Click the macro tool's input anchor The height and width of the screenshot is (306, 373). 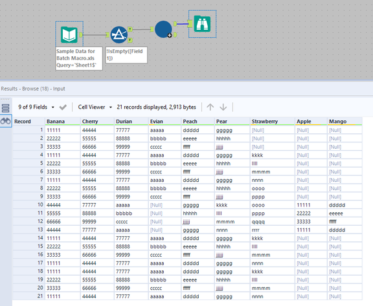(152, 30)
